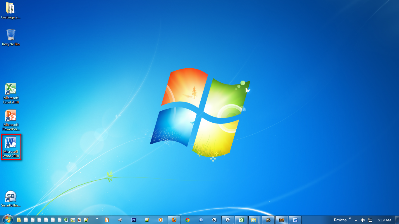This screenshot has height=224, width=399.
Task: Launch Microsoft Word 2010 from the desktop
Action: tap(11, 145)
